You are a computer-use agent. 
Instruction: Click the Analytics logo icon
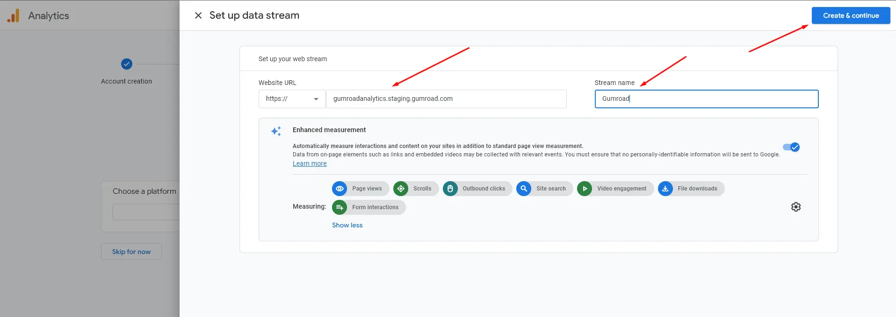(14, 15)
